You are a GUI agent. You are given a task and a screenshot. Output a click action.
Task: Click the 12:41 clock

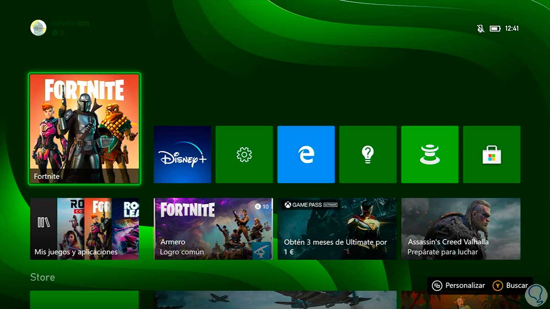click(512, 28)
